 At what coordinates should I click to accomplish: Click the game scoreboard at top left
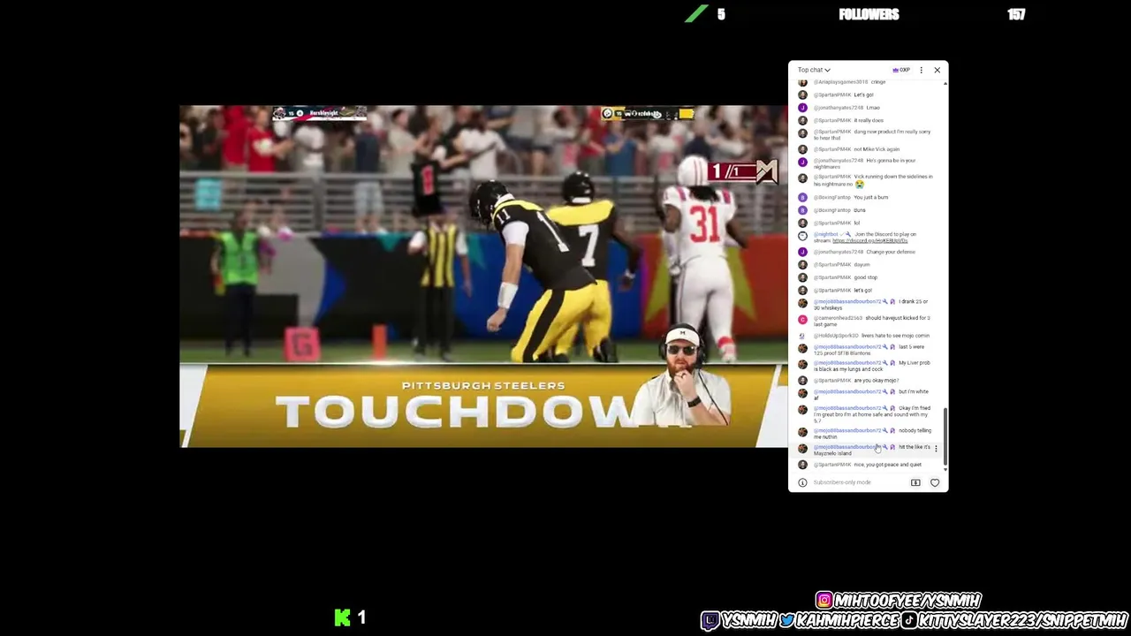pyautogui.click(x=319, y=113)
